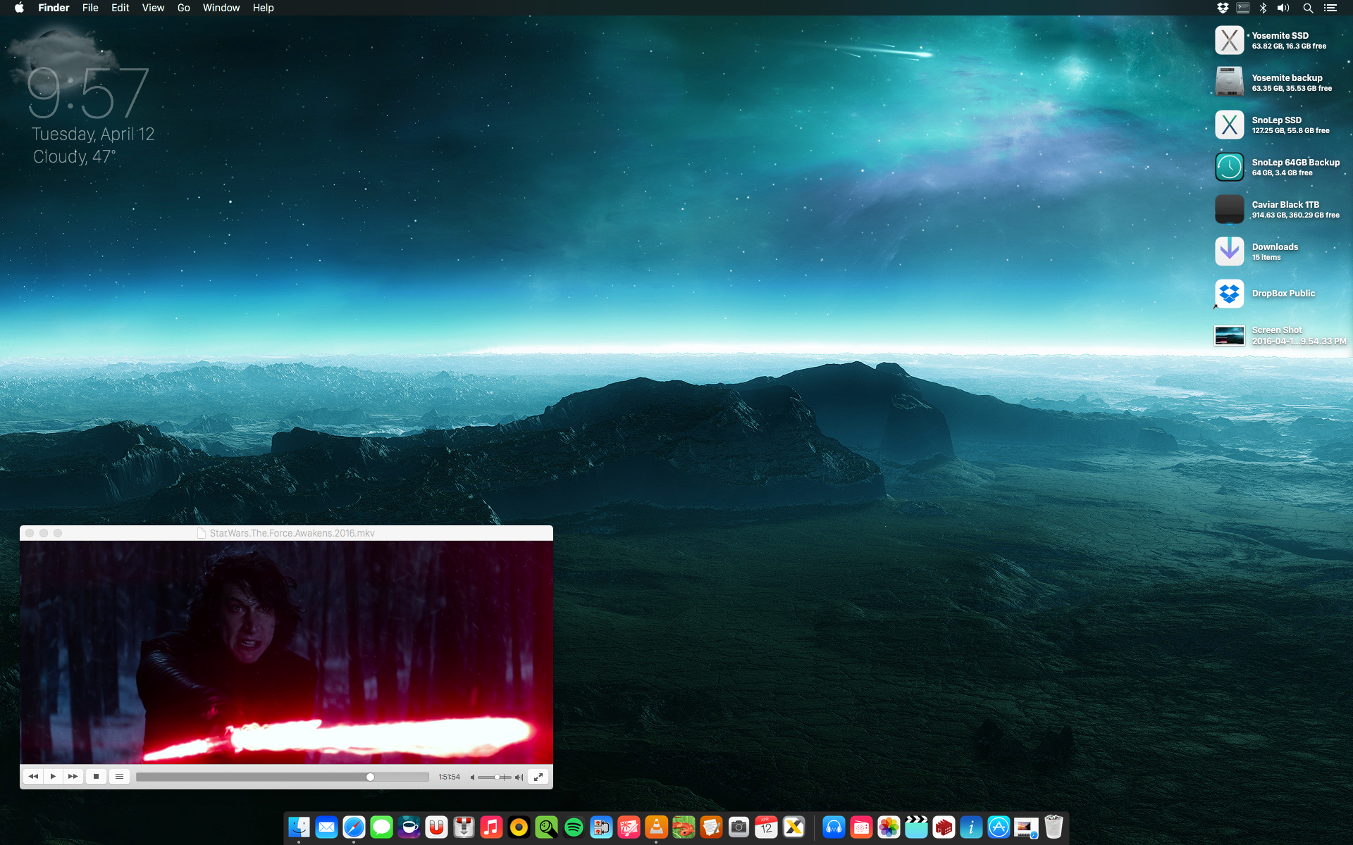The width and height of the screenshot is (1353, 845).
Task: Open the blue headphones app in Dock
Action: (834, 827)
